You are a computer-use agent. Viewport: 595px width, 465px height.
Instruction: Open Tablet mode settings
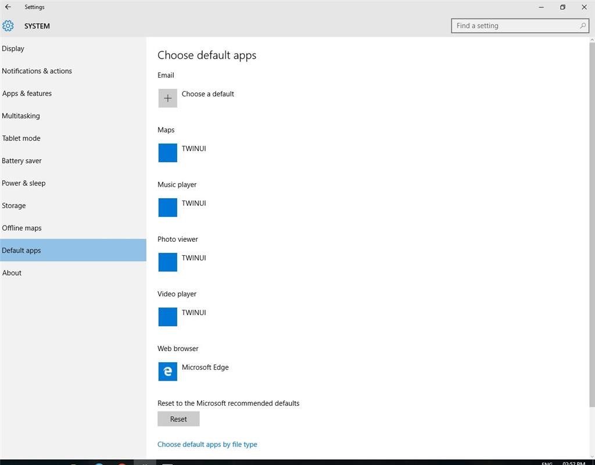[73, 138]
